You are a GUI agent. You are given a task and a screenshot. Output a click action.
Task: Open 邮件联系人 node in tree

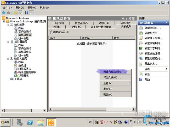(x=25, y=69)
